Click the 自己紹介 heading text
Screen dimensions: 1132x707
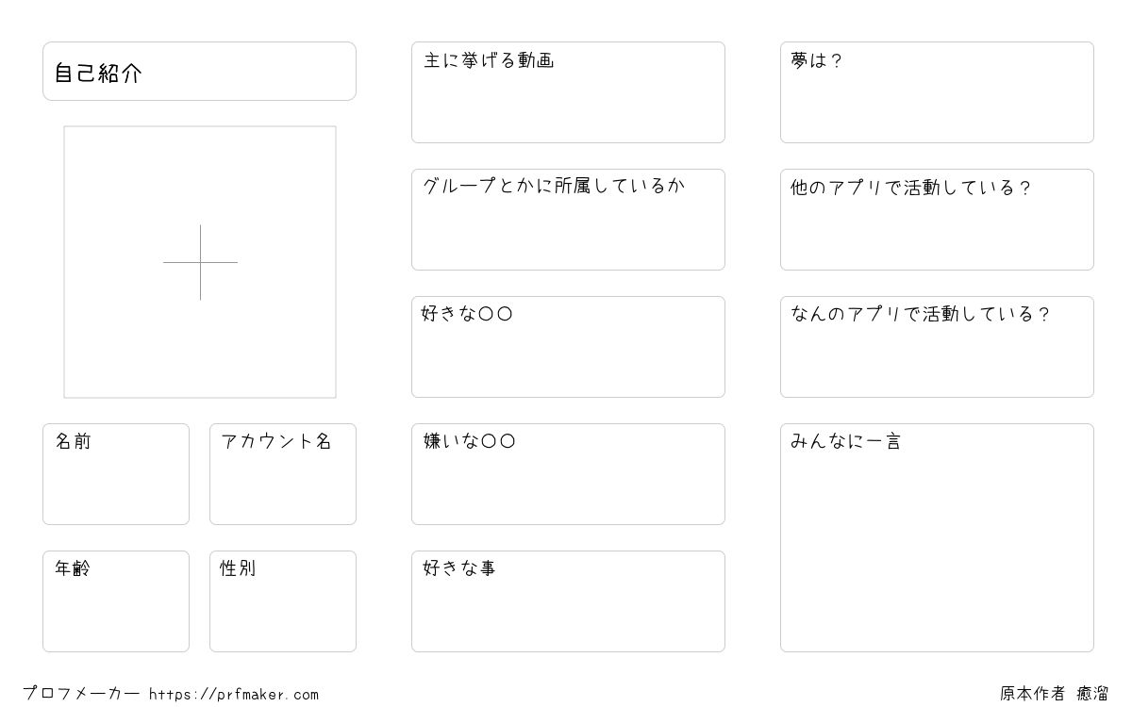(98, 73)
